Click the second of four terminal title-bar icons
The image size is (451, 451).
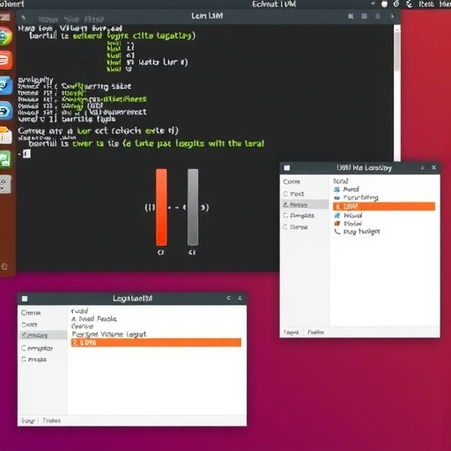364,16
